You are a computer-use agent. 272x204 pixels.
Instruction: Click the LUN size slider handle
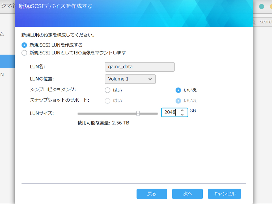[x=138, y=114]
